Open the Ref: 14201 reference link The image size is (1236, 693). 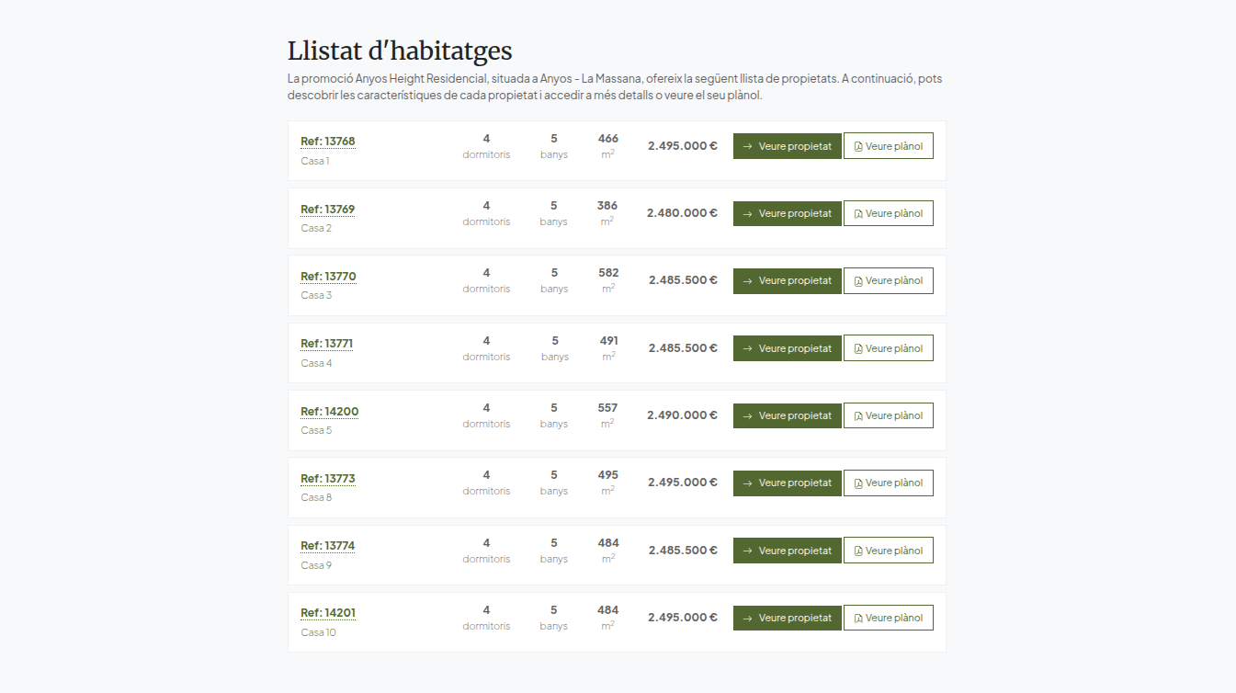pos(328,613)
